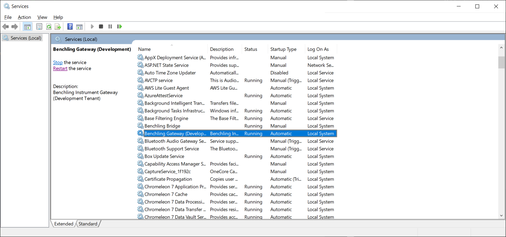Sort by the Startup Type column header

coord(283,49)
